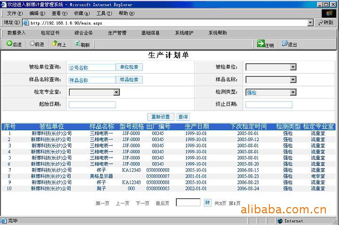This screenshot has height=225, width=339.
Task: Open the 工具 menu in the browser menu bar
Action: click(104, 13)
